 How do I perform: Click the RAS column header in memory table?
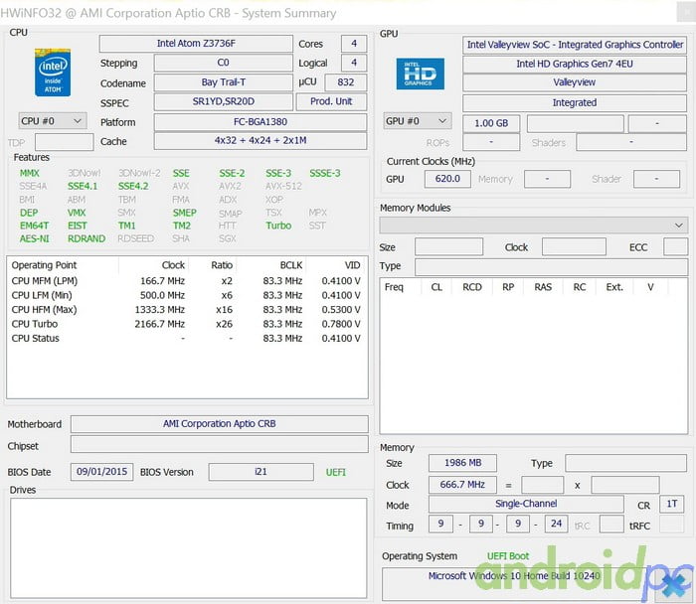543,287
